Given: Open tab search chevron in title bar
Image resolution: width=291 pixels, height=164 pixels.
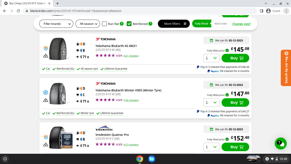Looking at the screenshot, I should (x=266, y=3).
